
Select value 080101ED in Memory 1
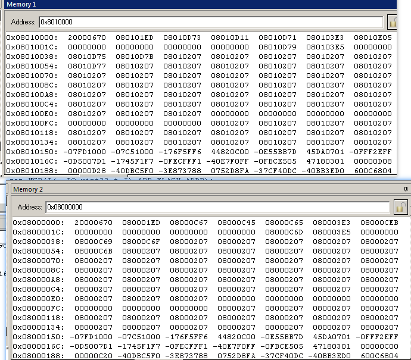(x=135, y=37)
